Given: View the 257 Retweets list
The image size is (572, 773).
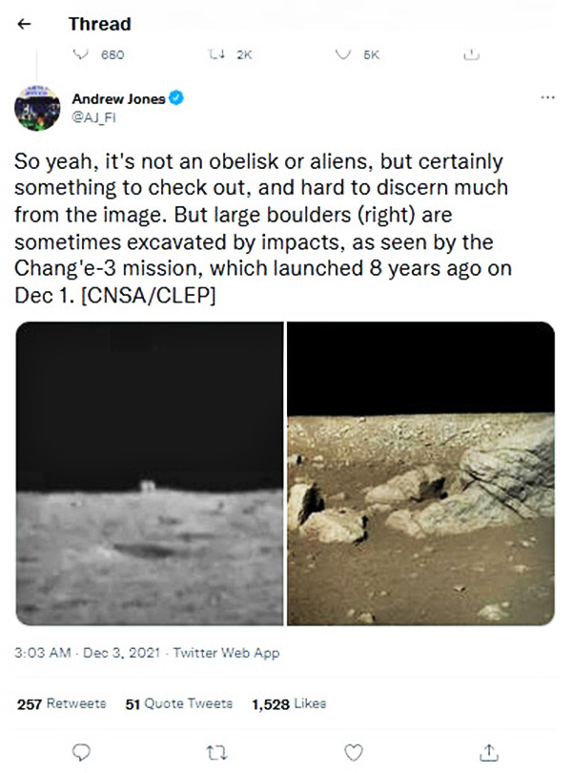Looking at the screenshot, I should pos(61,703).
